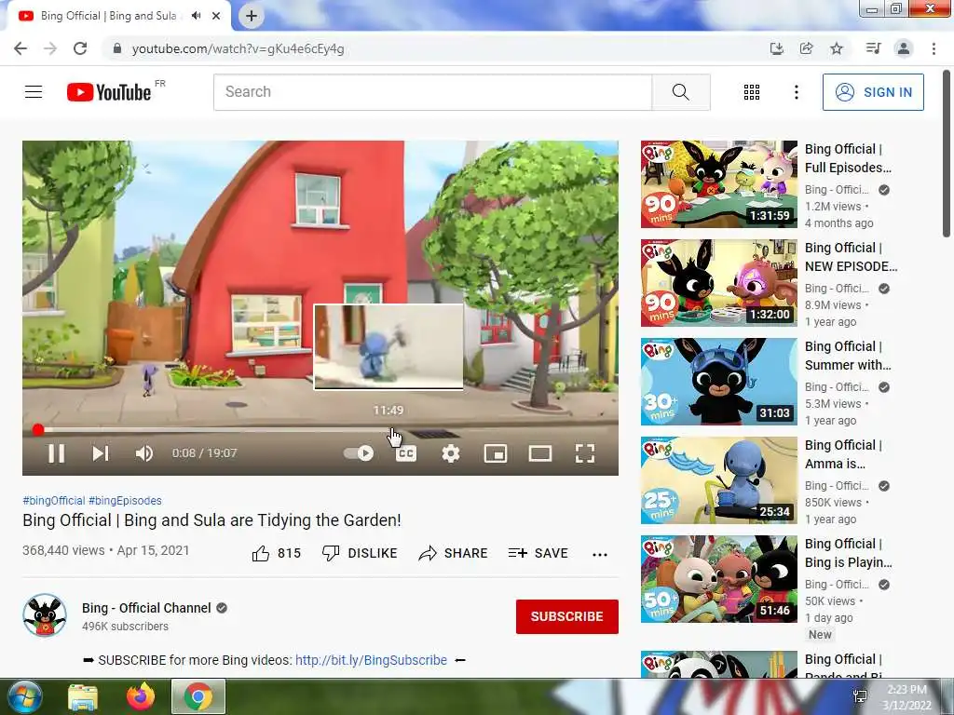Viewport: 954px width, 715px height.
Task: Click the 'Bing Official | Summer with' title
Action: point(848,355)
